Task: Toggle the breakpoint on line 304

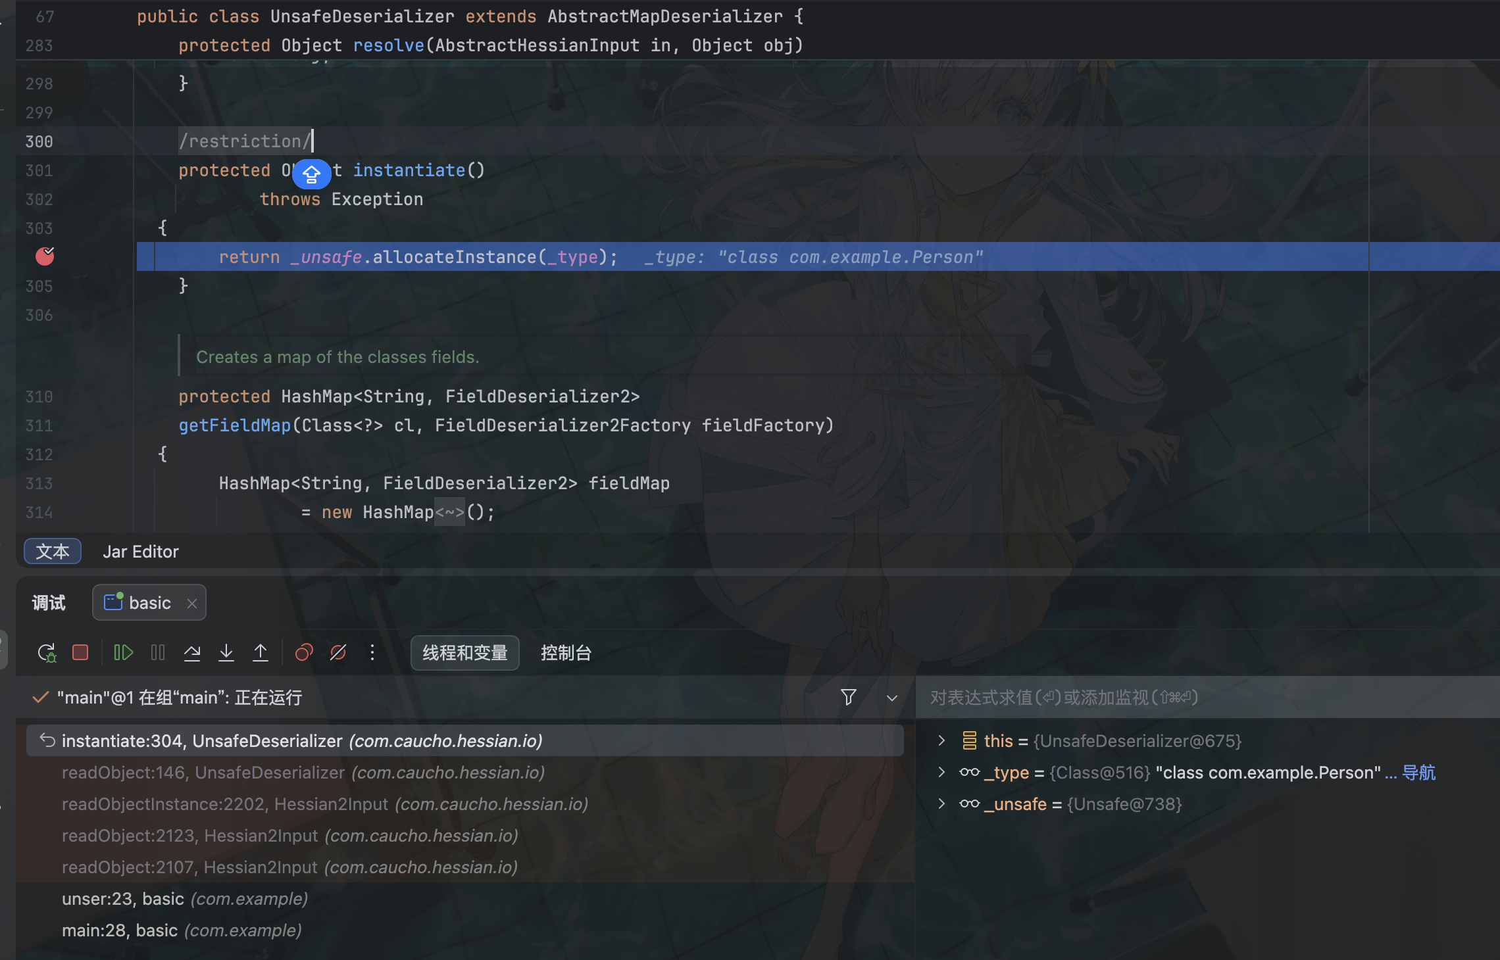Action: 45,256
